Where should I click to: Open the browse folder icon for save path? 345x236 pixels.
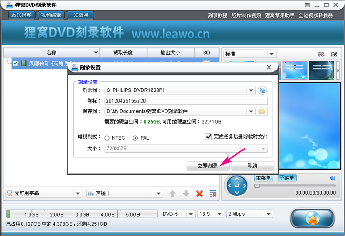pyautogui.click(x=262, y=111)
